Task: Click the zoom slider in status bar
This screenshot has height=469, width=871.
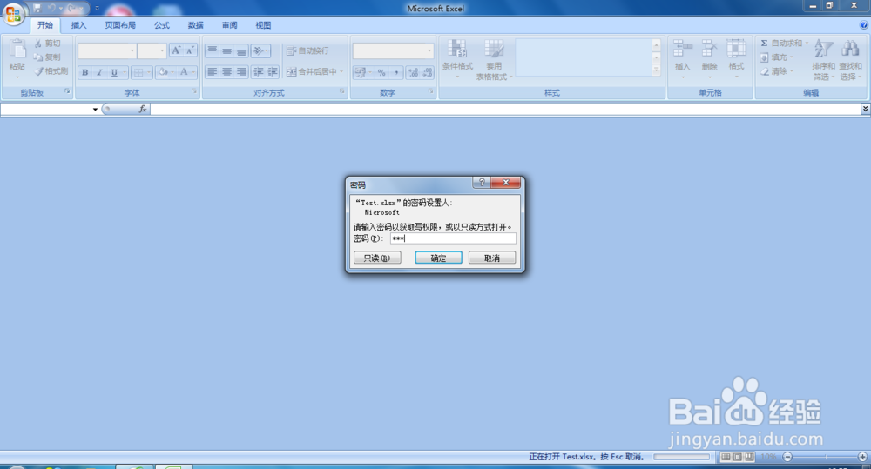Action: click(825, 457)
